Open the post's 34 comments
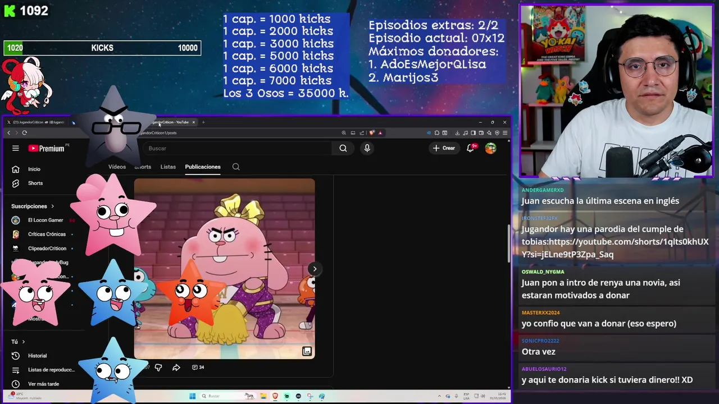Viewport: 719px width, 404px height. click(198, 368)
